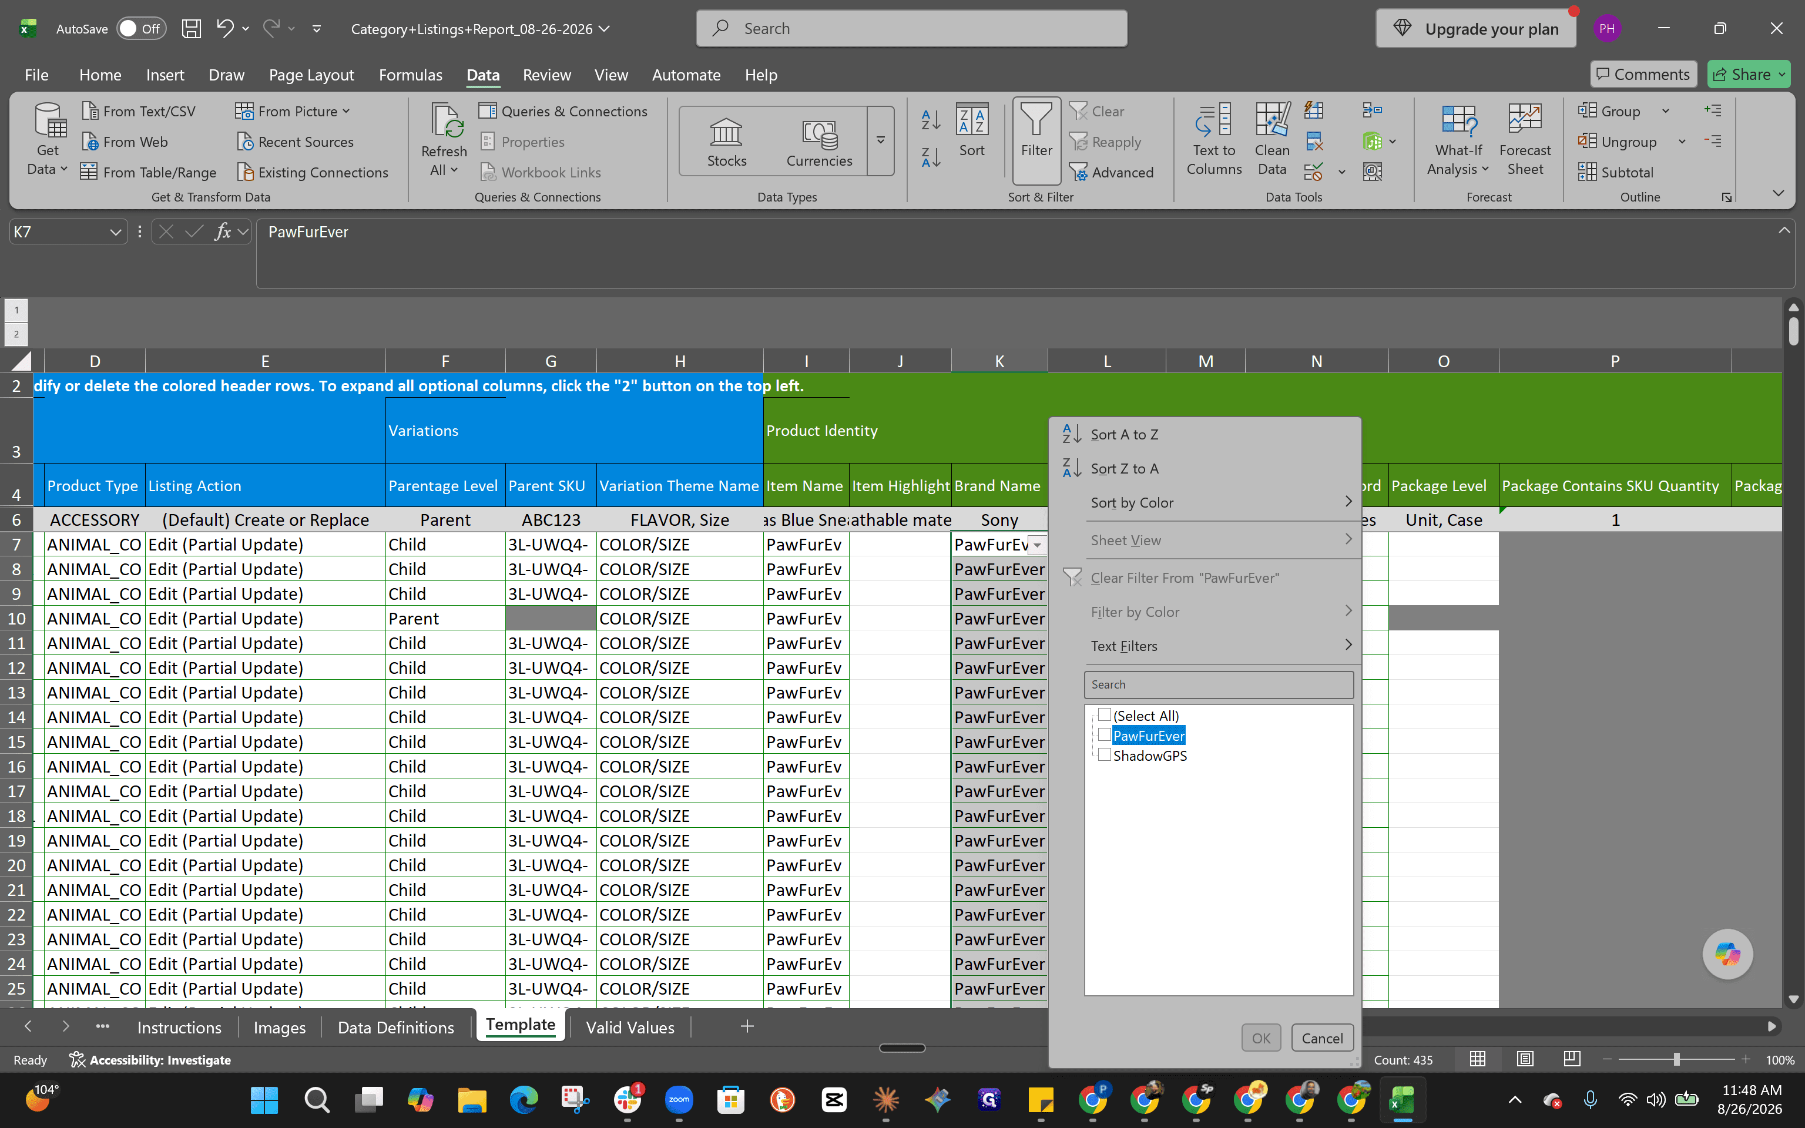
Task: Click outline level 2 button
Action: pos(16,334)
